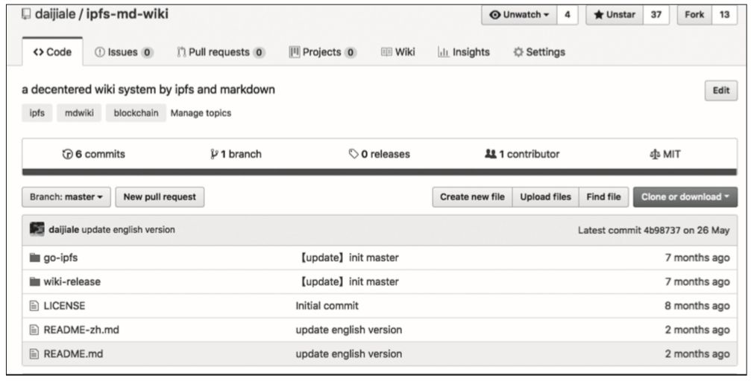
Task: Click the daijiale owner link in title
Action: tap(55, 14)
